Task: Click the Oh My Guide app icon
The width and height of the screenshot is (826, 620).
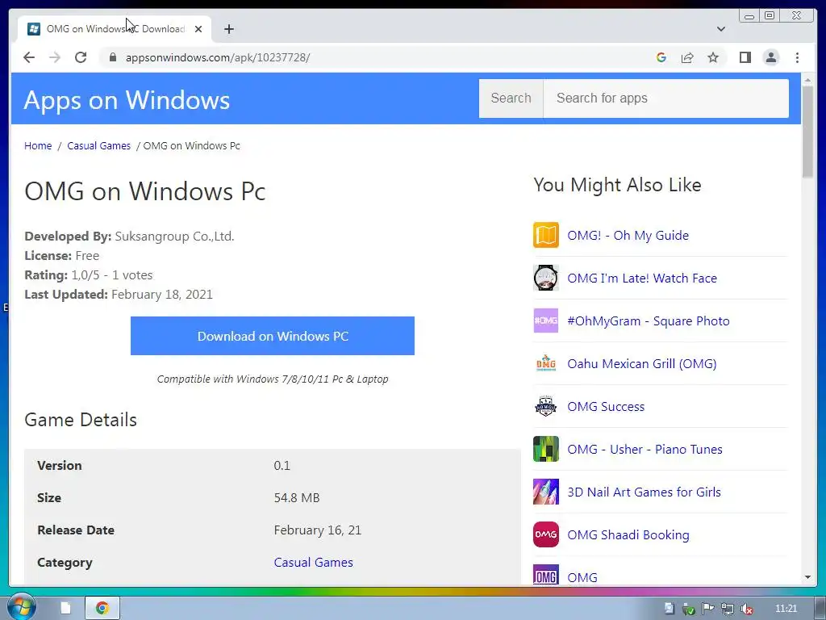Action: (546, 235)
